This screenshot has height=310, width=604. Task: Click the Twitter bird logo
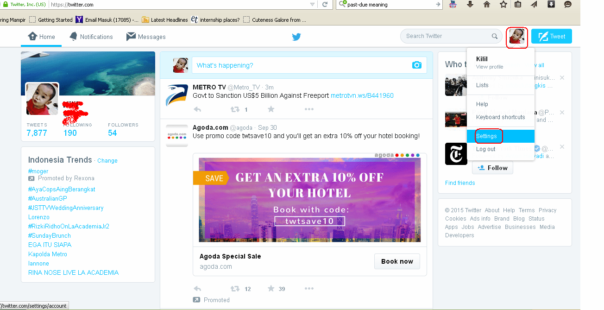296,37
